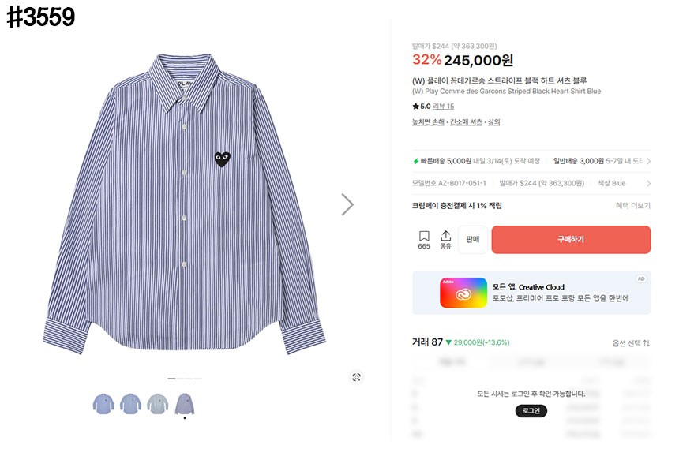Click the fast delivery (빠른배송) lightning icon
Screen dimensions: 679x456
416,161
